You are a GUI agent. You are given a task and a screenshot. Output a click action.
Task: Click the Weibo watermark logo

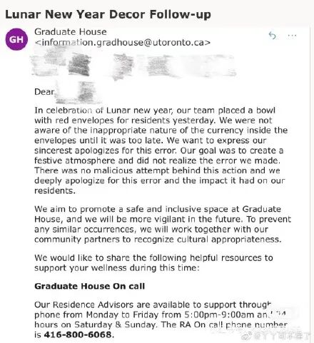(246, 337)
